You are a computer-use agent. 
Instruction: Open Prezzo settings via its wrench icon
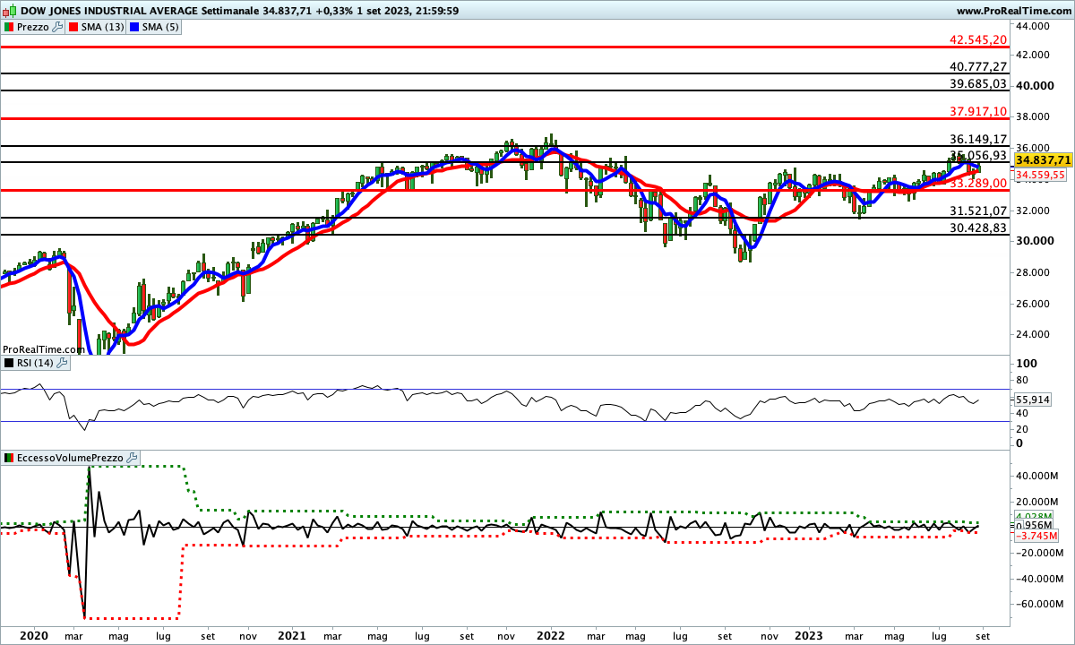pyautogui.click(x=58, y=27)
